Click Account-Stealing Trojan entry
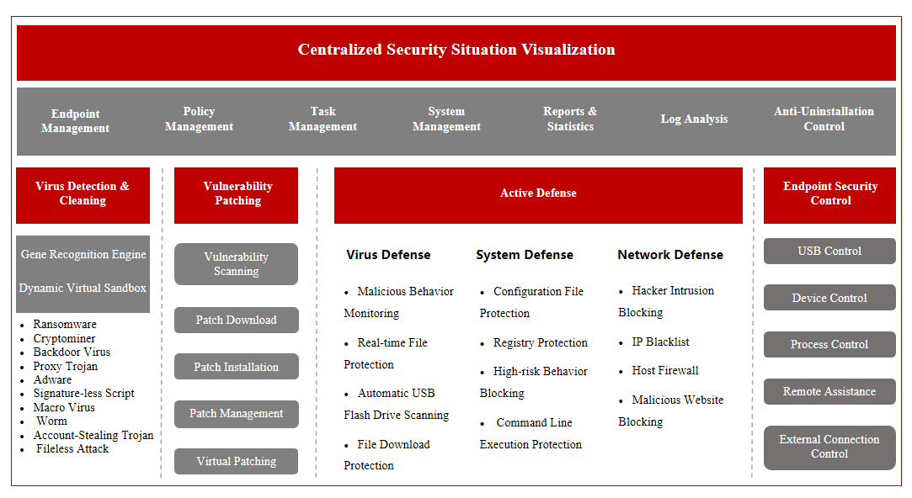 tap(93, 435)
